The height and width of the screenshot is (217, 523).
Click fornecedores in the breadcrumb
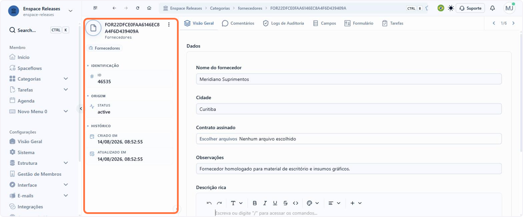250,8
